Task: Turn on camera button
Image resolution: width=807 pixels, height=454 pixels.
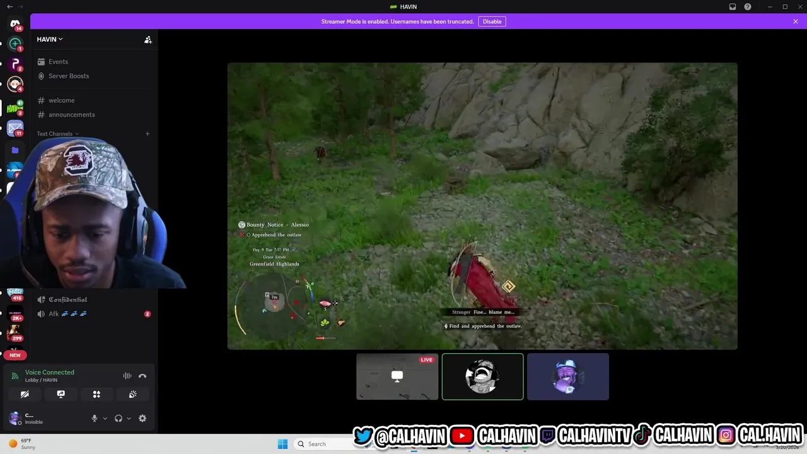Action: click(x=25, y=394)
